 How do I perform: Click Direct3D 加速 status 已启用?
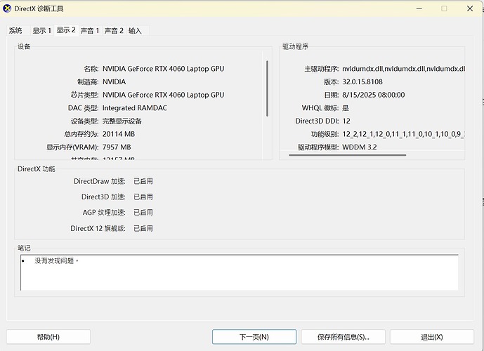click(143, 197)
